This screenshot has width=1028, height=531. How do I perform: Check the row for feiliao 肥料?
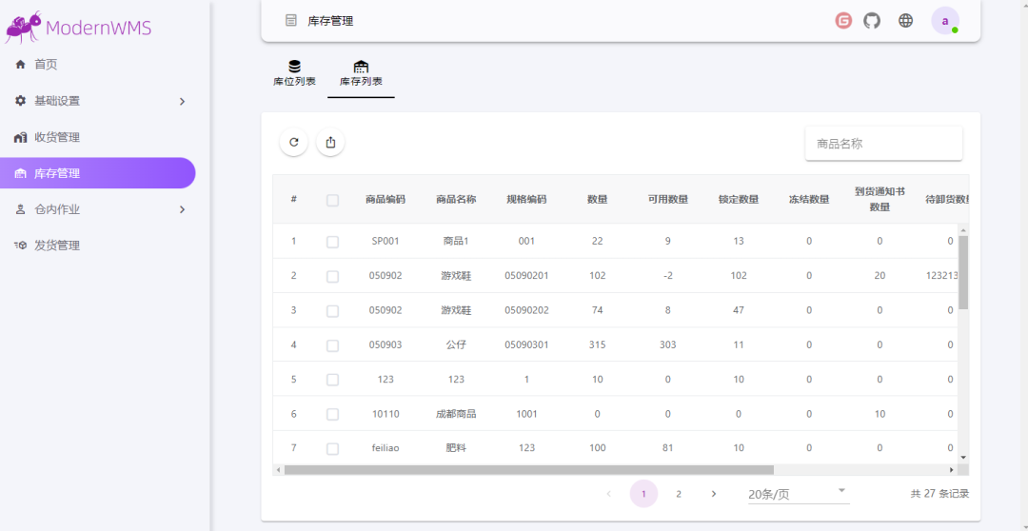tap(332, 448)
